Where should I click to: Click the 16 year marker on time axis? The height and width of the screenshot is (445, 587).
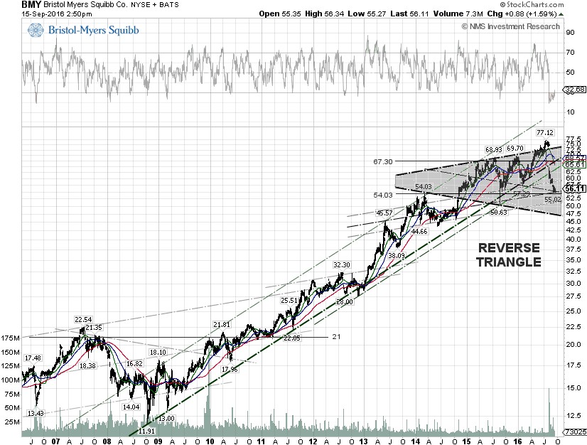click(517, 441)
